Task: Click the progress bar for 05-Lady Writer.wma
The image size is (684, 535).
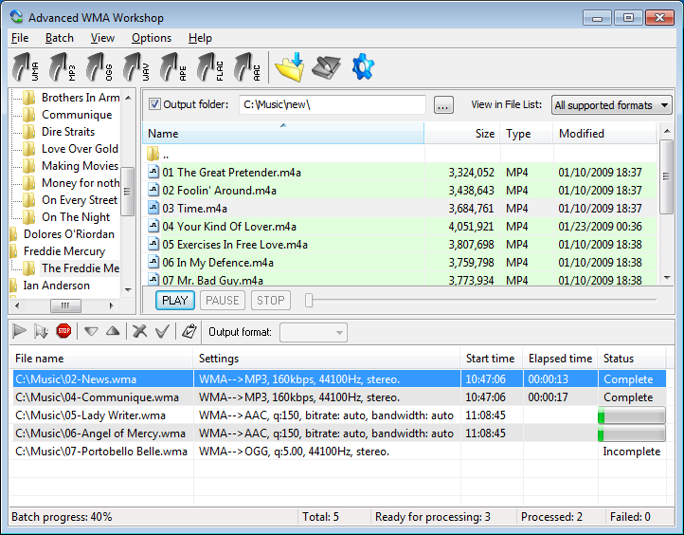Action: (631, 415)
